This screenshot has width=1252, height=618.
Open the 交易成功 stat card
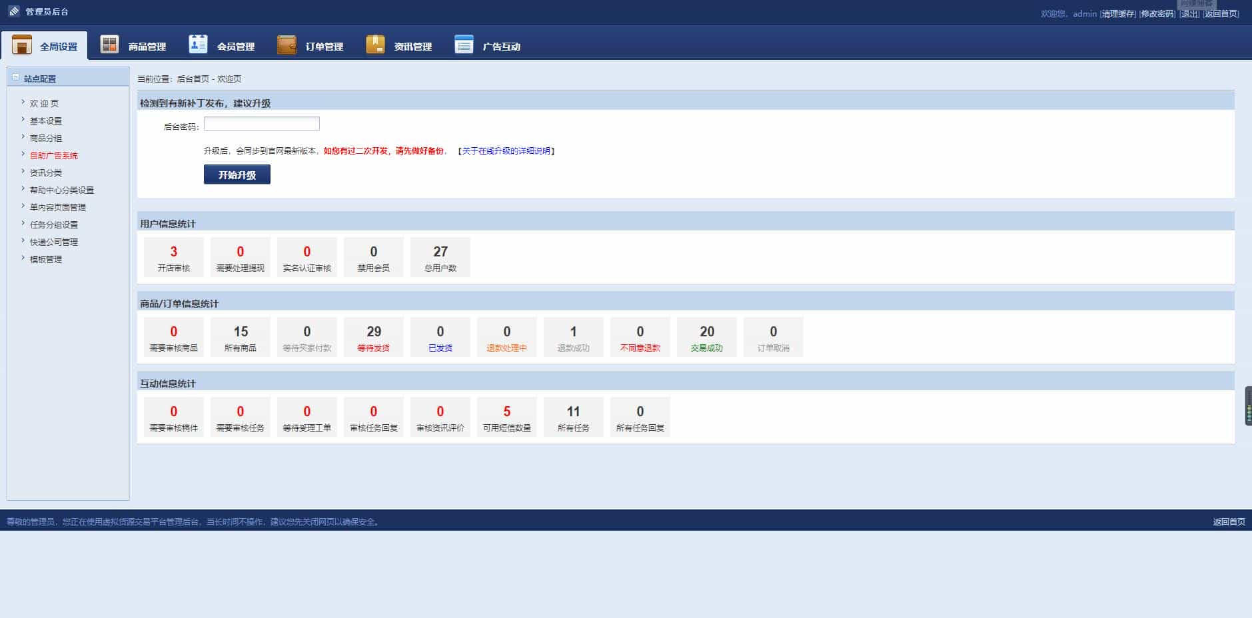[707, 337]
